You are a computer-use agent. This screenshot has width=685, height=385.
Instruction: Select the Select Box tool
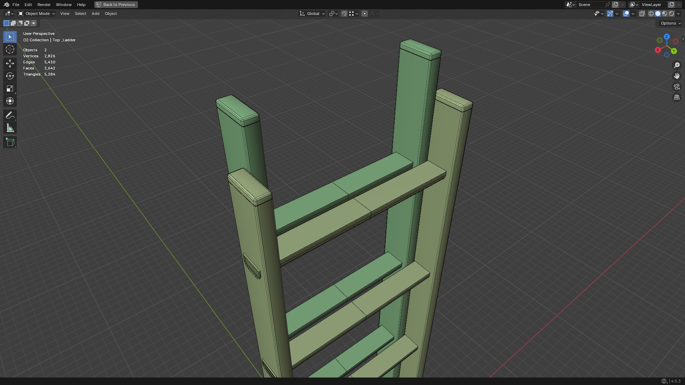click(10, 37)
